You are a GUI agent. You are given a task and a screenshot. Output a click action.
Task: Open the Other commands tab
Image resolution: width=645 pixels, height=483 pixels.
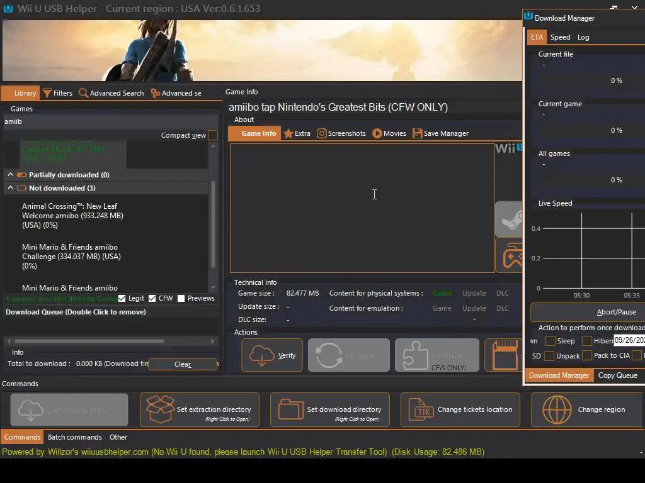click(118, 437)
